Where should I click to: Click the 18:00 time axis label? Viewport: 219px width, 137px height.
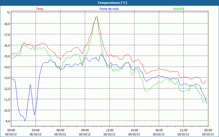[x=159, y=130]
